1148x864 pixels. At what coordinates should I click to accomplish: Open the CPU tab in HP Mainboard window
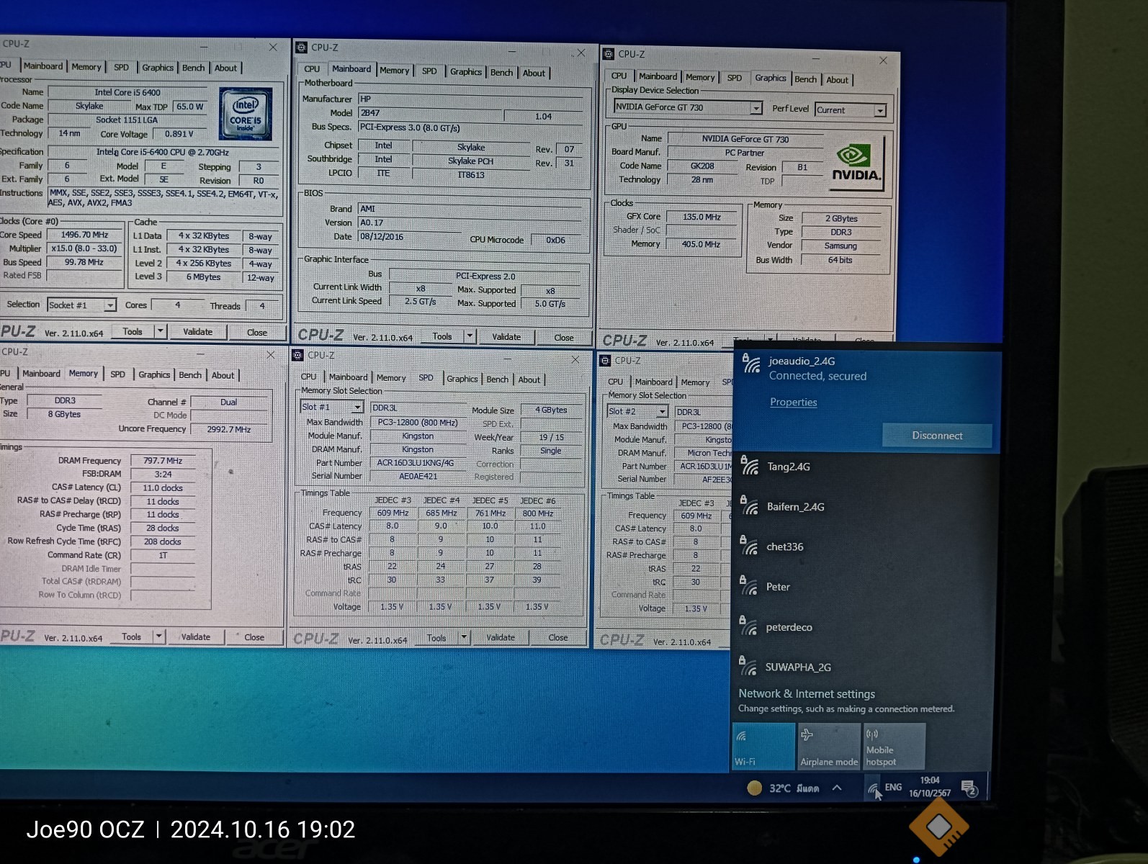pos(312,69)
